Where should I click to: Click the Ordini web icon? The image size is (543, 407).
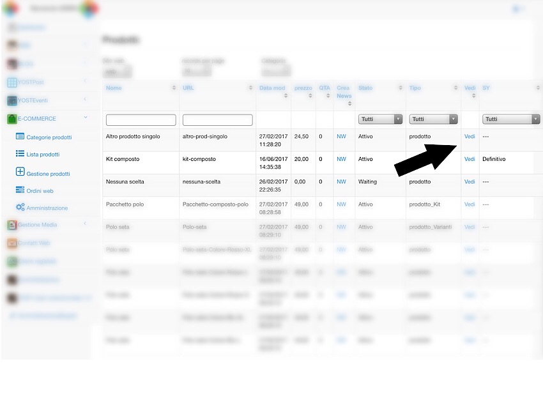(20, 190)
